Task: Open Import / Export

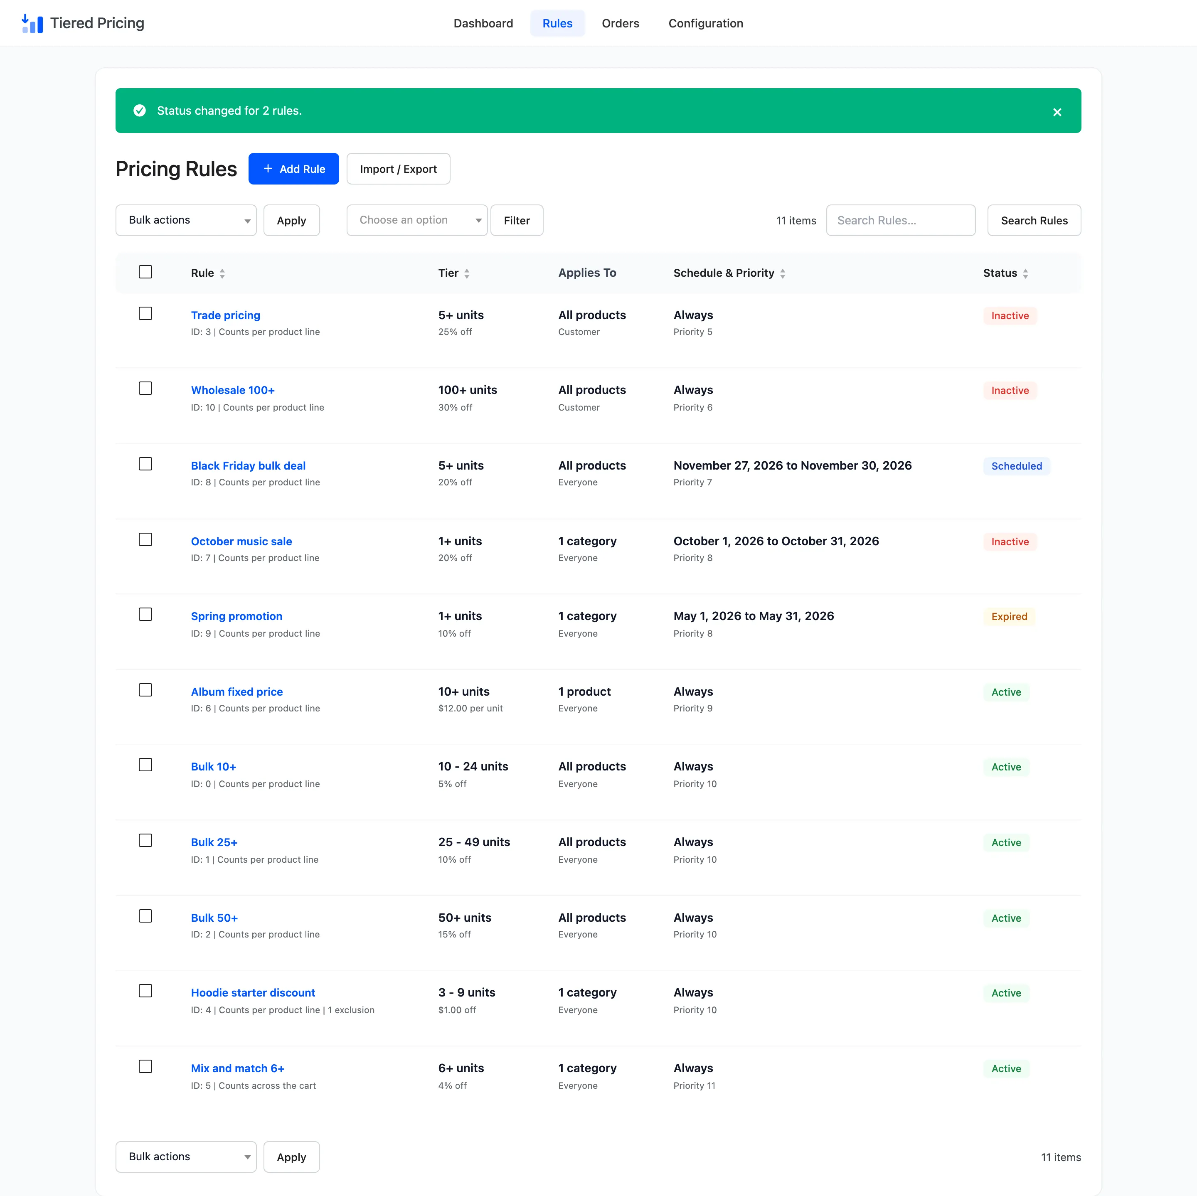Action: pyautogui.click(x=399, y=169)
